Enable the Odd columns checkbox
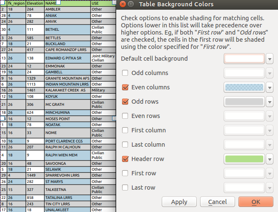The width and height of the screenshot is (278, 212). tap(125, 73)
